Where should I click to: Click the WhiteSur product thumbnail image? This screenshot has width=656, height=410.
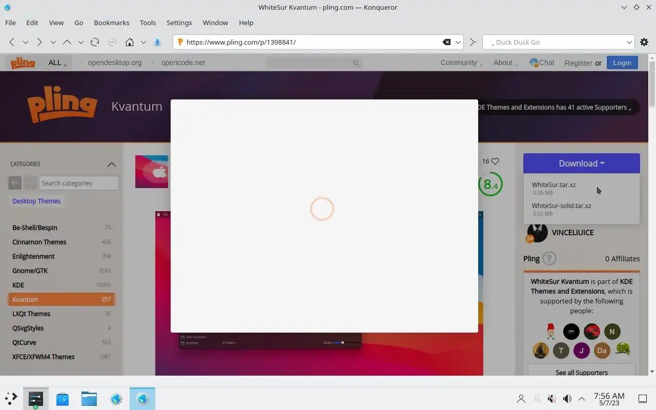[152, 172]
